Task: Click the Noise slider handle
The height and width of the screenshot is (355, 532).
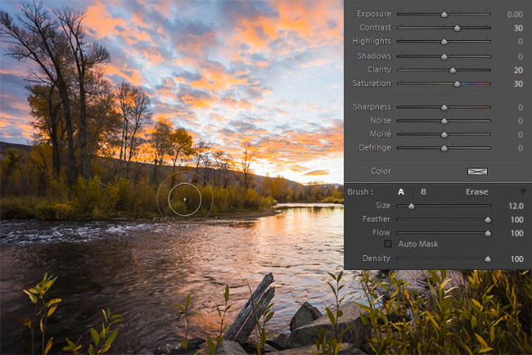Action: [x=444, y=121]
